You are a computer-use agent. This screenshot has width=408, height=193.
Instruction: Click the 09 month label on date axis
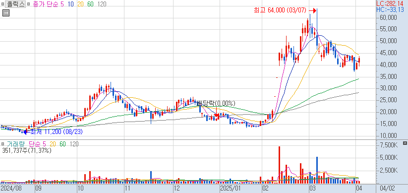click(x=39, y=188)
